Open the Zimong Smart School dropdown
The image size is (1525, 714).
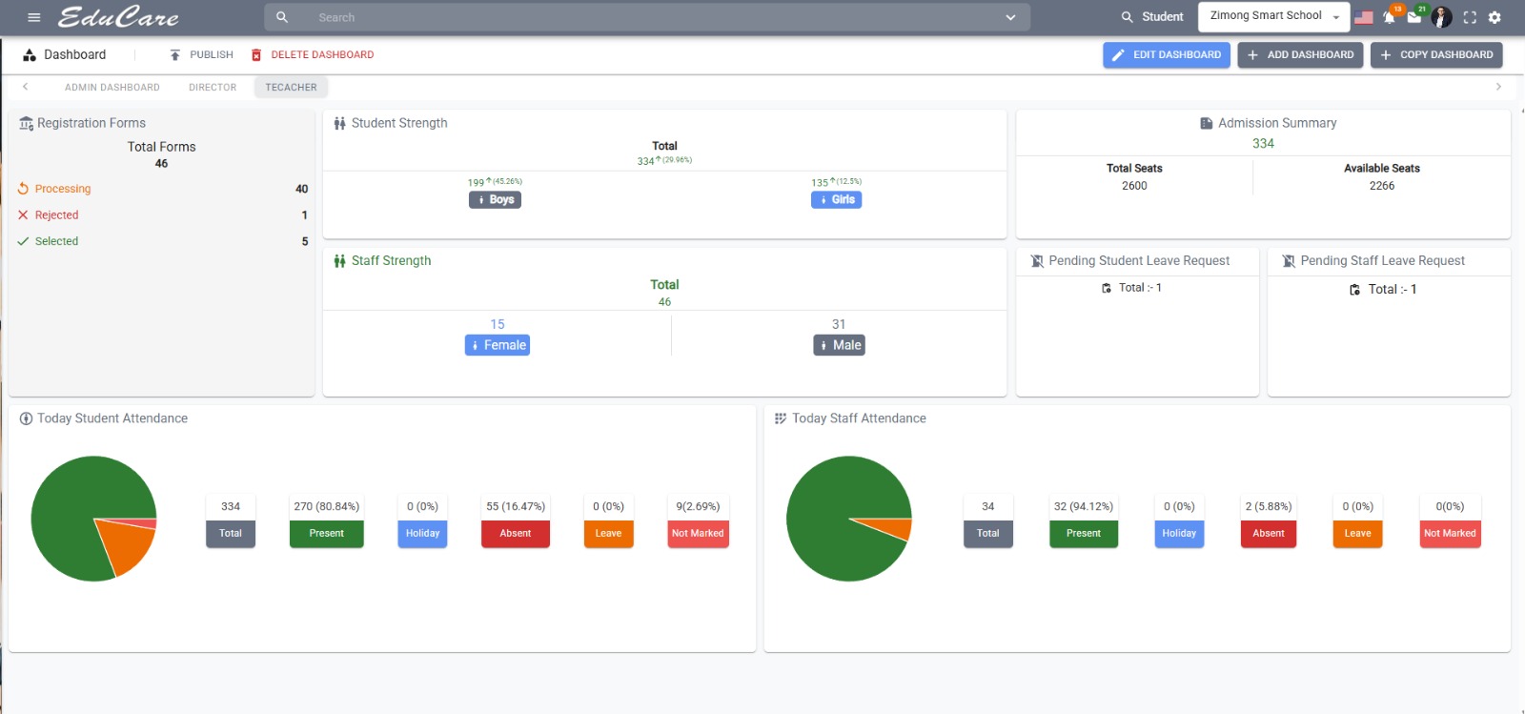coord(1273,16)
